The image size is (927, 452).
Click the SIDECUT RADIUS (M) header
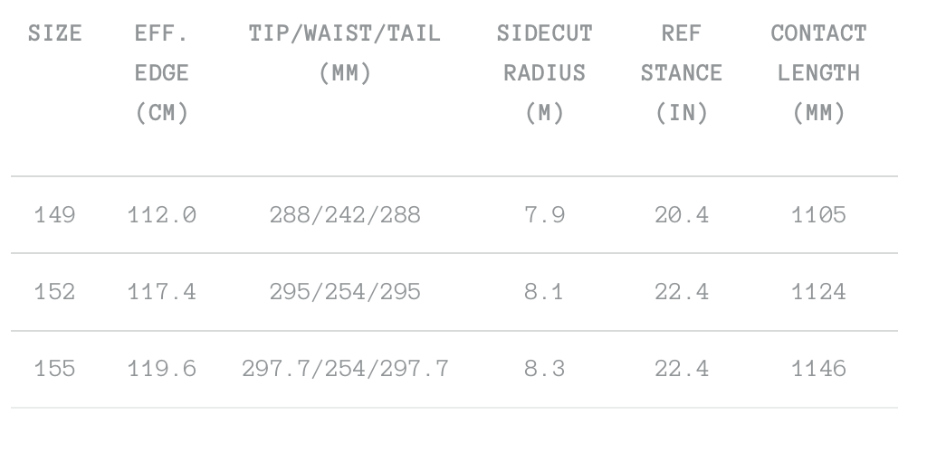point(545,74)
